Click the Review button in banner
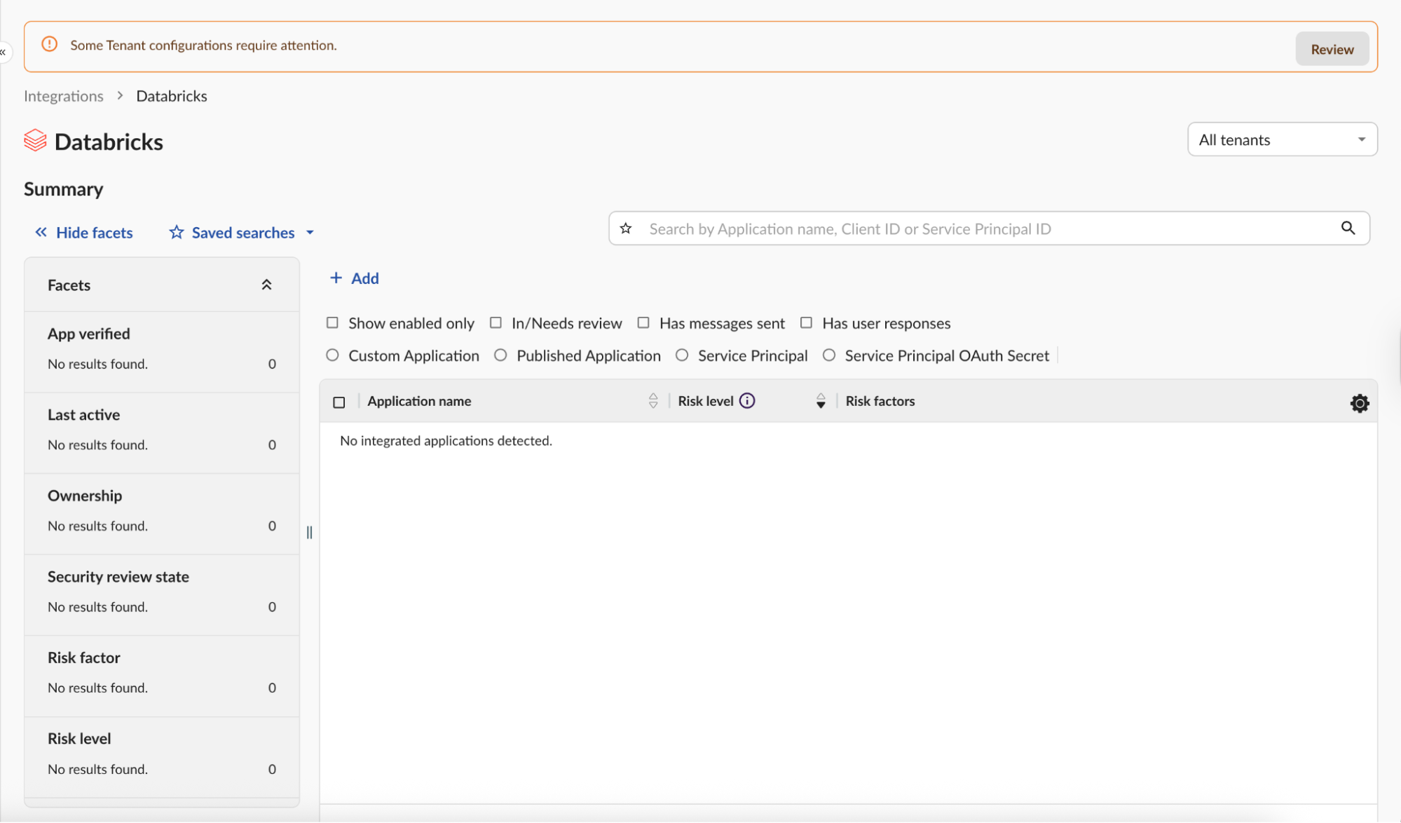Image resolution: width=1401 pixels, height=823 pixels. (x=1332, y=49)
